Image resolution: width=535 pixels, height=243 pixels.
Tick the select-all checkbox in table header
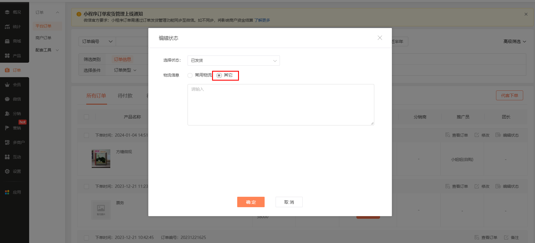point(86,117)
